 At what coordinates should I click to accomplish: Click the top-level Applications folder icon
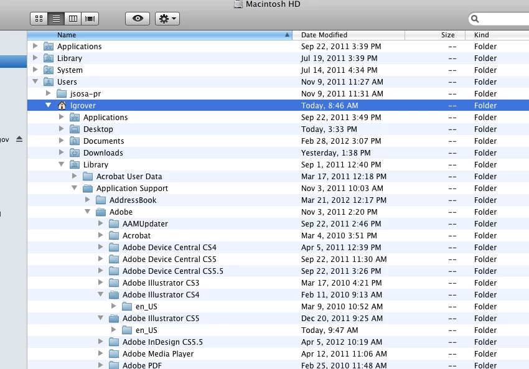(x=49, y=46)
